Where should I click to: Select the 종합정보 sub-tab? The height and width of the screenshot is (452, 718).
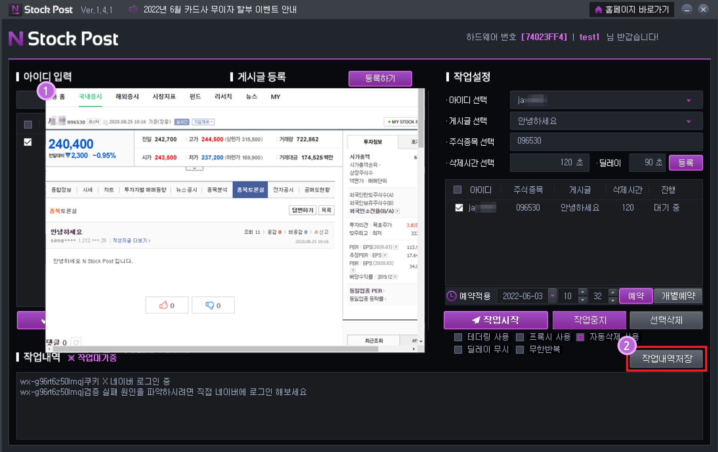61,190
